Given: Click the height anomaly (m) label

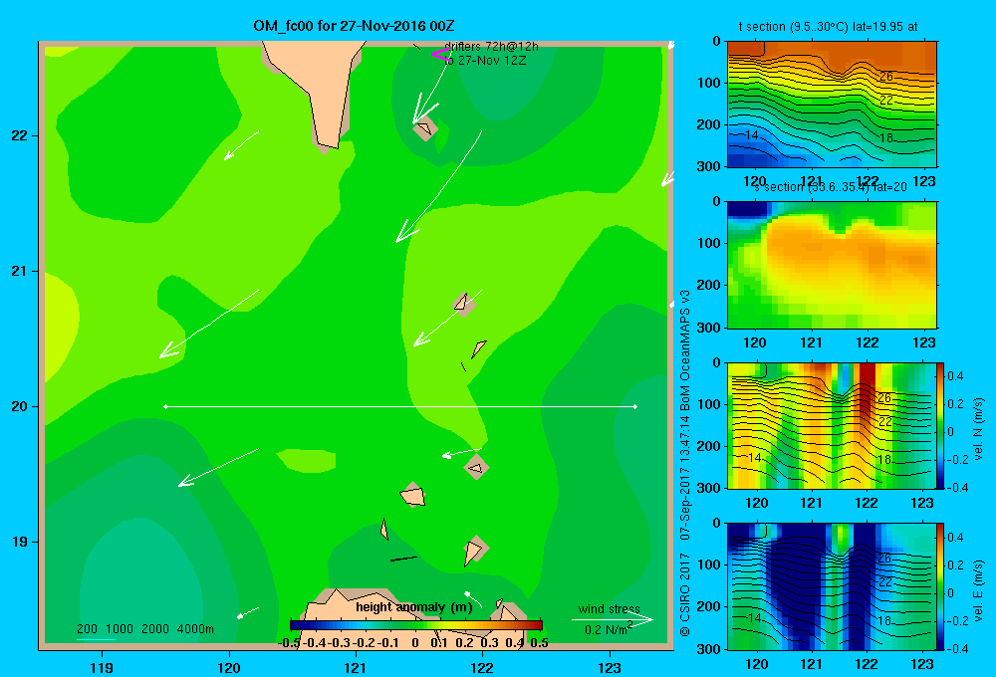Looking at the screenshot, I should pyautogui.click(x=414, y=607).
